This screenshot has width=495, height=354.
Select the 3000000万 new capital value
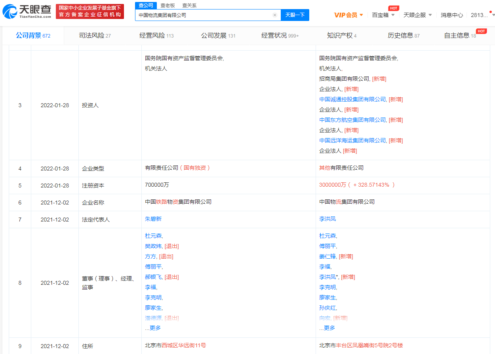pyautogui.click(x=333, y=185)
